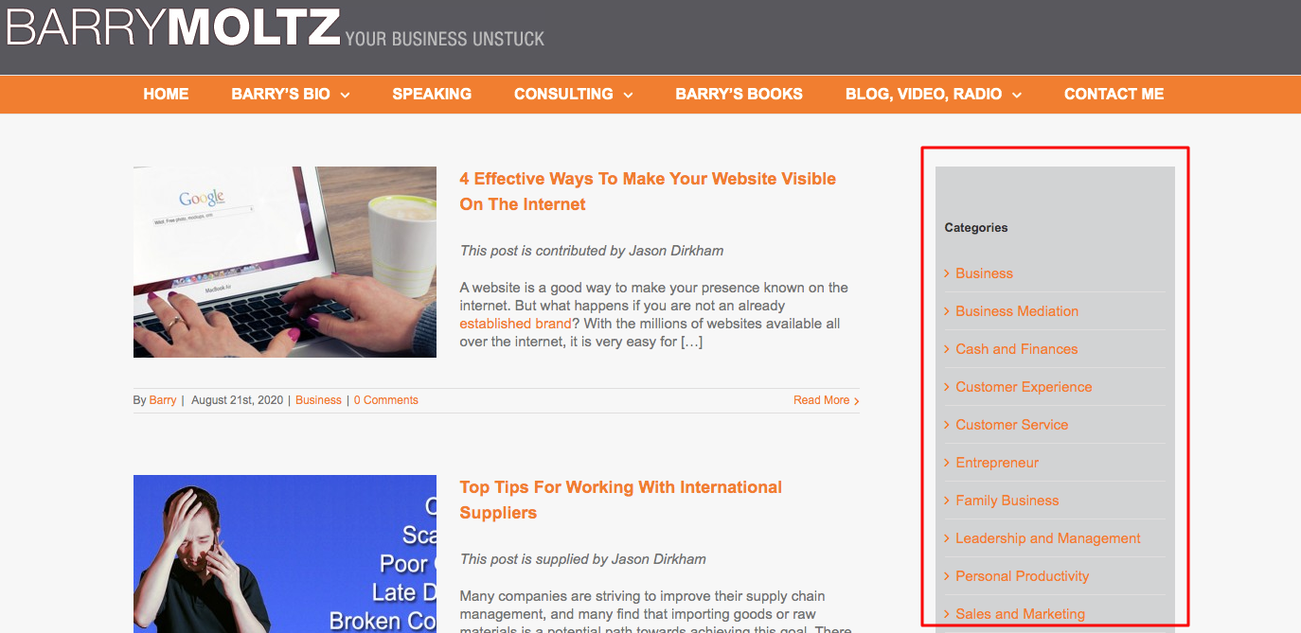
Task: Open the Contact Me page
Action: [1114, 94]
